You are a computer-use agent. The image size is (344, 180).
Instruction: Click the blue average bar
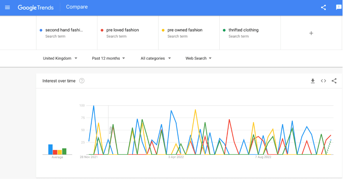(x=50, y=150)
